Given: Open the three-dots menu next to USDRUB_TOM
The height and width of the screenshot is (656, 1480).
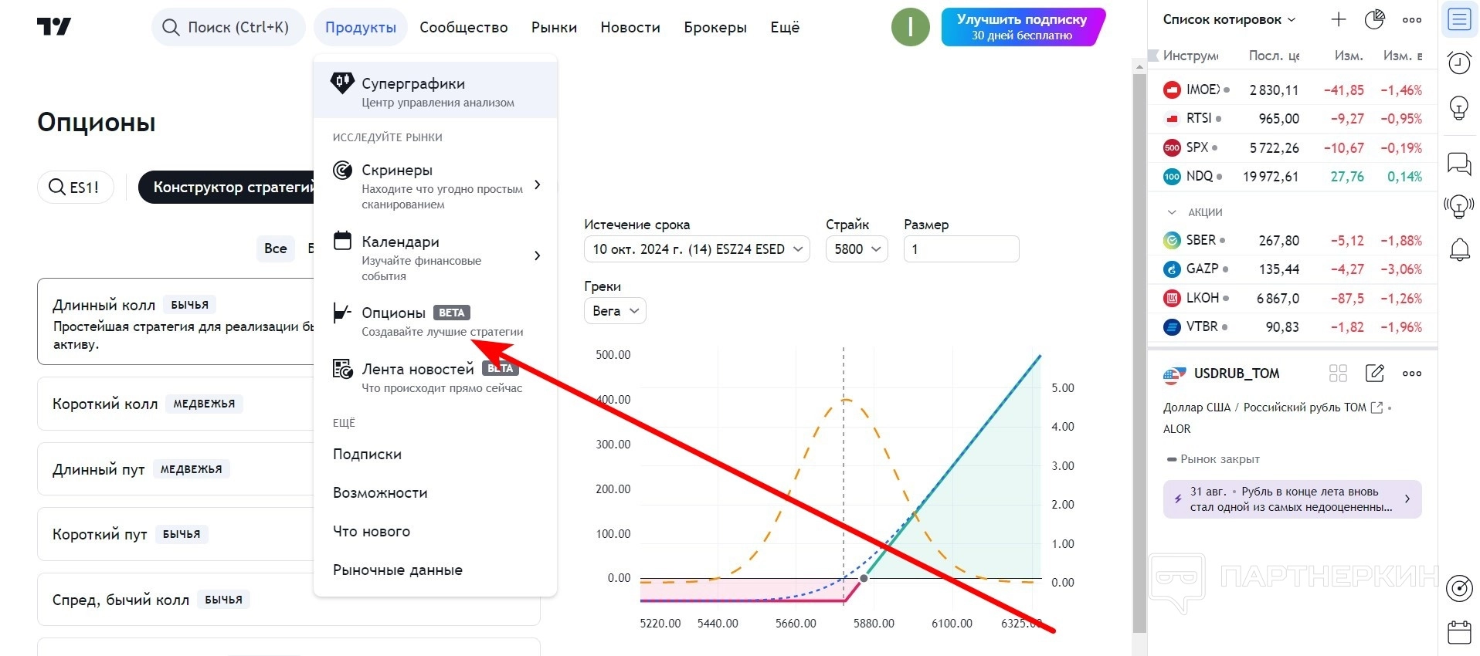Looking at the screenshot, I should coord(1412,374).
